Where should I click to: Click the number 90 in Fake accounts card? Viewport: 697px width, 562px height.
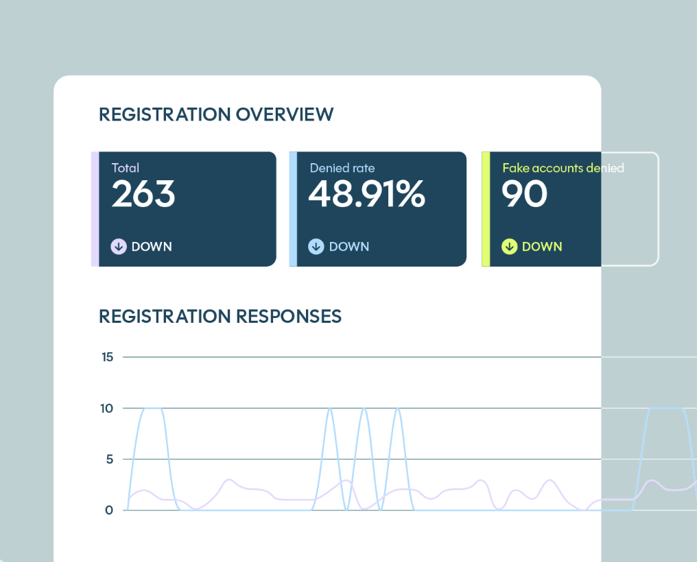(x=525, y=194)
